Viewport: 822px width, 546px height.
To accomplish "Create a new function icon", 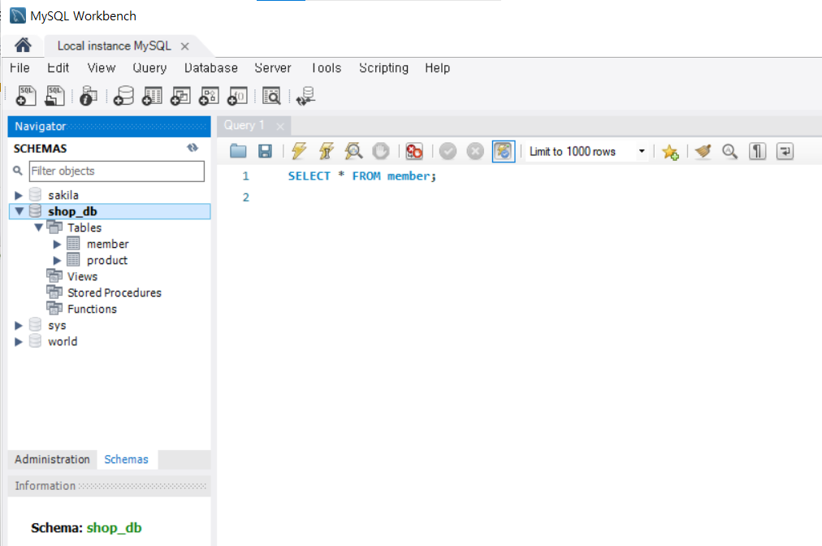I will pos(237,96).
